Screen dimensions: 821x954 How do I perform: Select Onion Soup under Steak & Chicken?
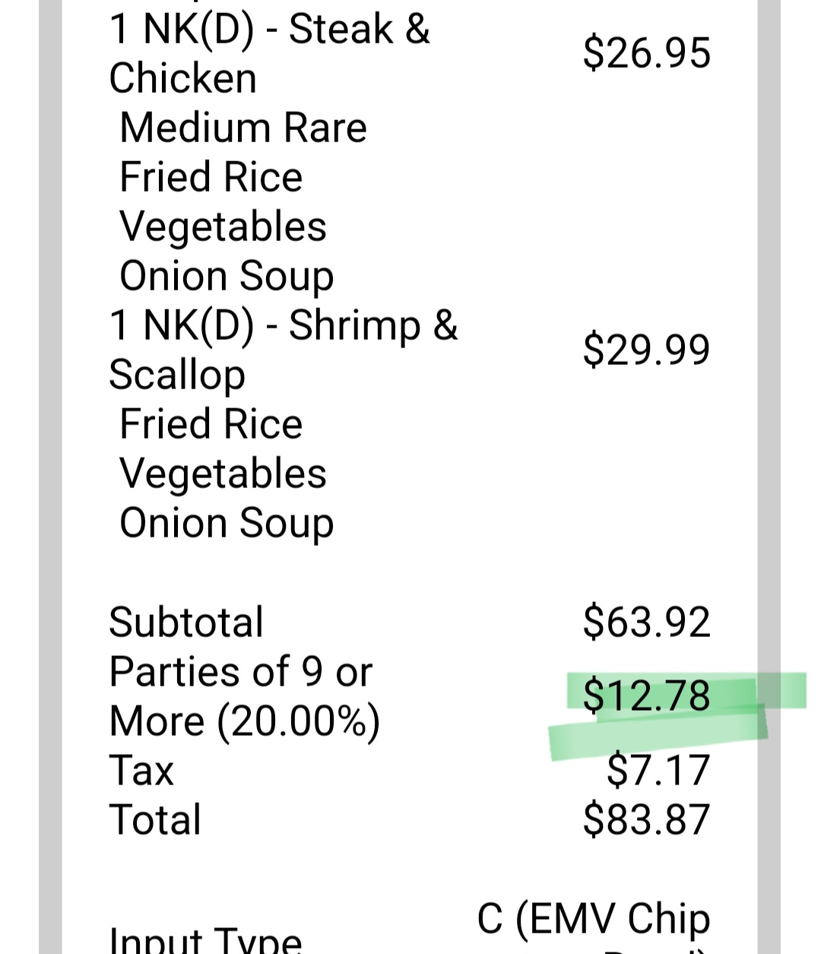pos(227,276)
